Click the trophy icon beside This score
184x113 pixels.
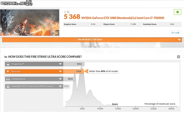(x=8, y=71)
